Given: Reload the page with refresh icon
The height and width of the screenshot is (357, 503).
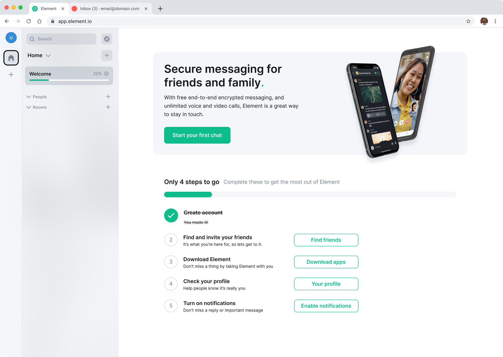Looking at the screenshot, I should pos(29,21).
